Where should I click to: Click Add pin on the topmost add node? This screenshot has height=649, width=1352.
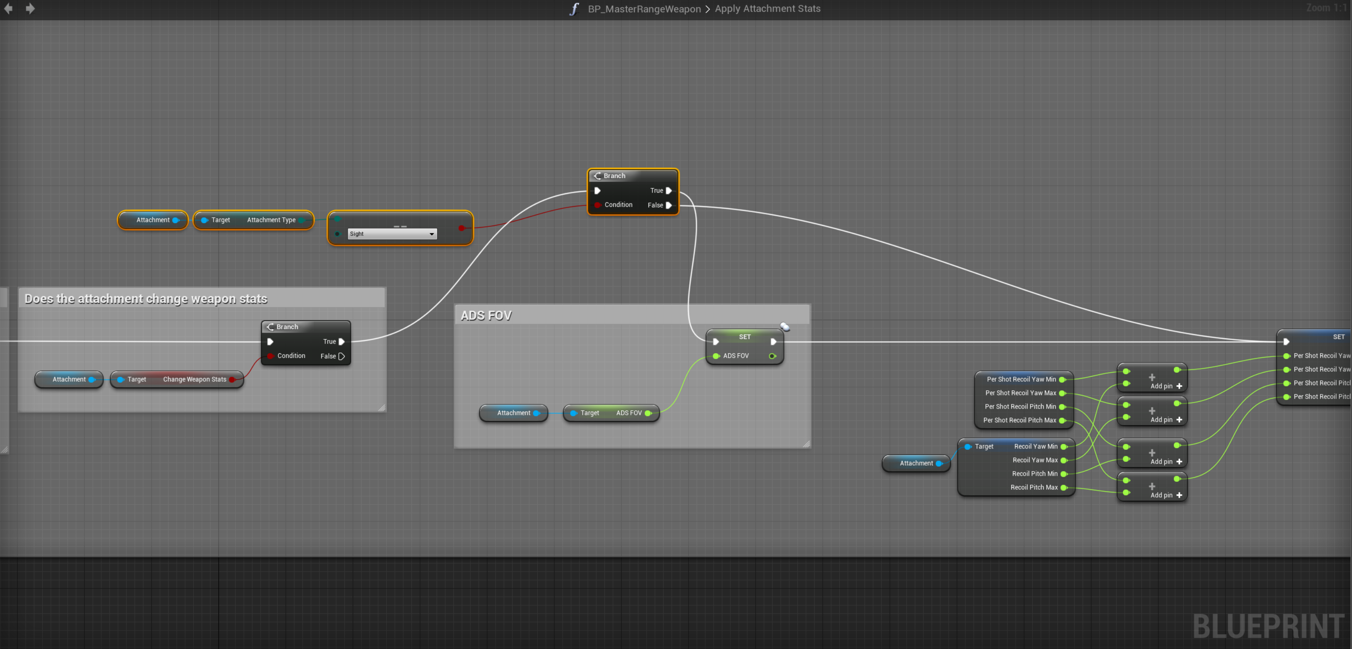pos(1166,386)
